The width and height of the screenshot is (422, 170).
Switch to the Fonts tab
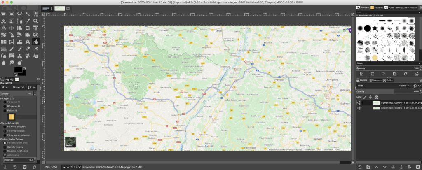coord(389,7)
